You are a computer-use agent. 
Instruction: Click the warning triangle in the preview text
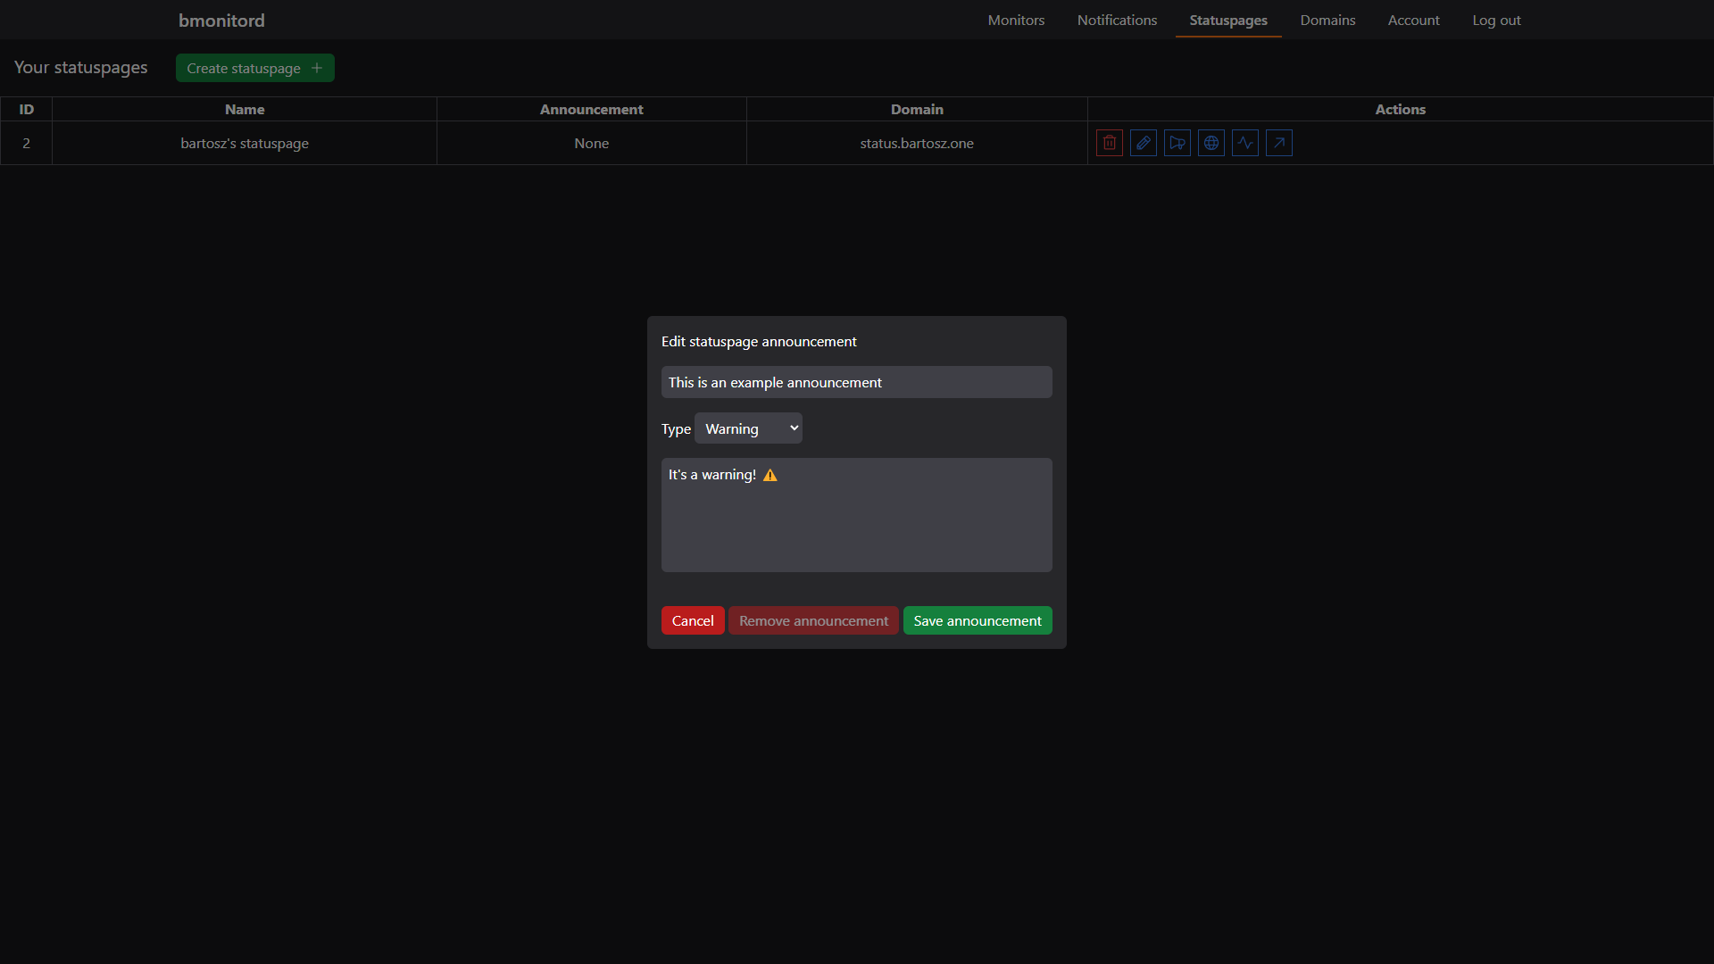770,475
